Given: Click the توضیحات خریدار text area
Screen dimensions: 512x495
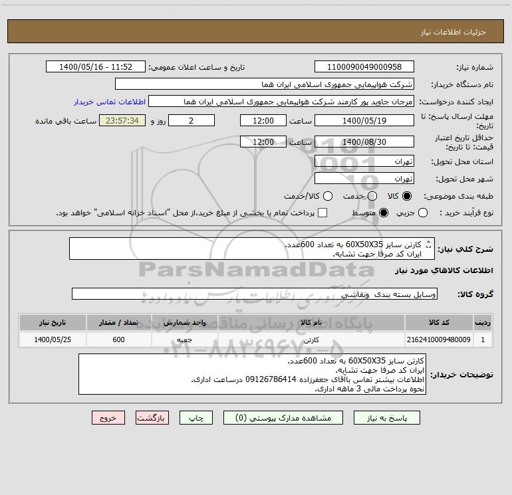Looking at the screenshot, I should click(252, 374).
